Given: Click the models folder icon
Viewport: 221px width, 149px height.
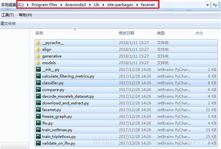Looking at the screenshot, I should pyautogui.click(x=38, y=63).
